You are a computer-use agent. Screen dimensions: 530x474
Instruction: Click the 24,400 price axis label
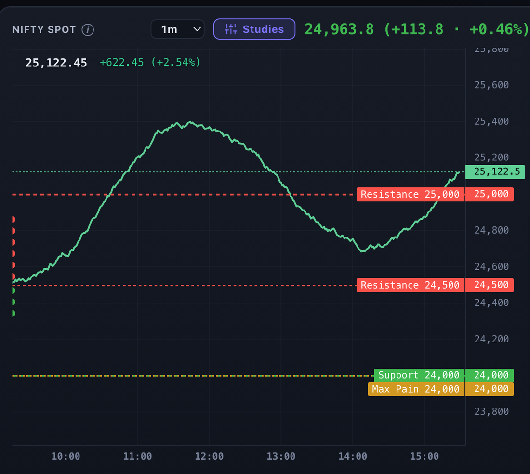(491, 303)
